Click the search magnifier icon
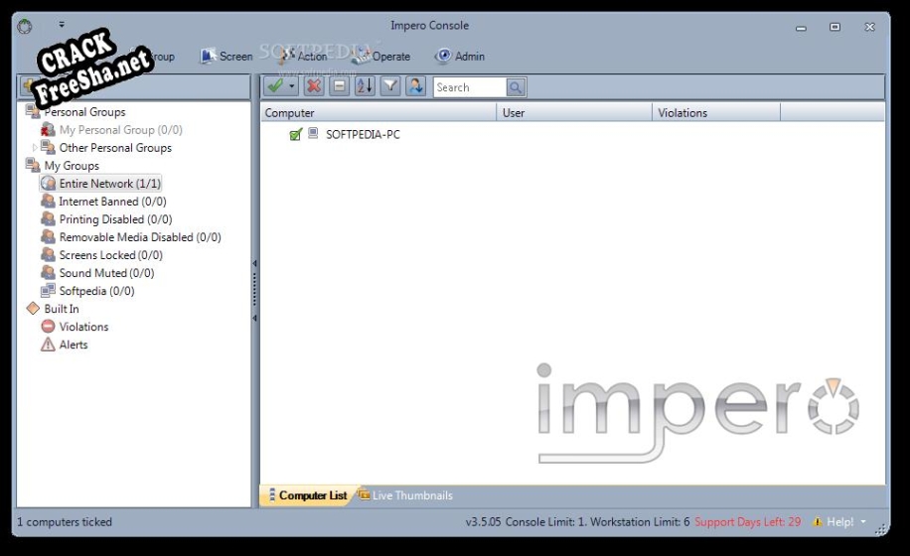Screen dimensions: 910x556 (x=516, y=87)
